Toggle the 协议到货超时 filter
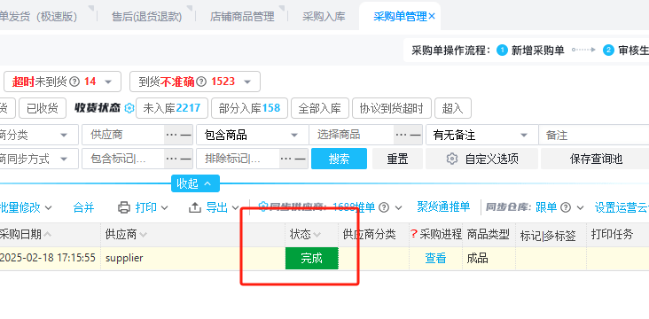Viewport: 649px width, 319px height. (392, 108)
